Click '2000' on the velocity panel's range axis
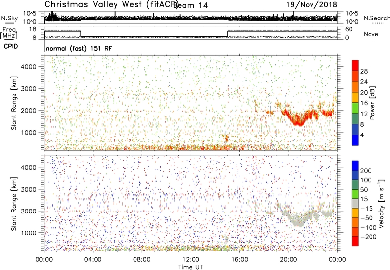The width and height of the screenshot is (390, 270). point(29,211)
